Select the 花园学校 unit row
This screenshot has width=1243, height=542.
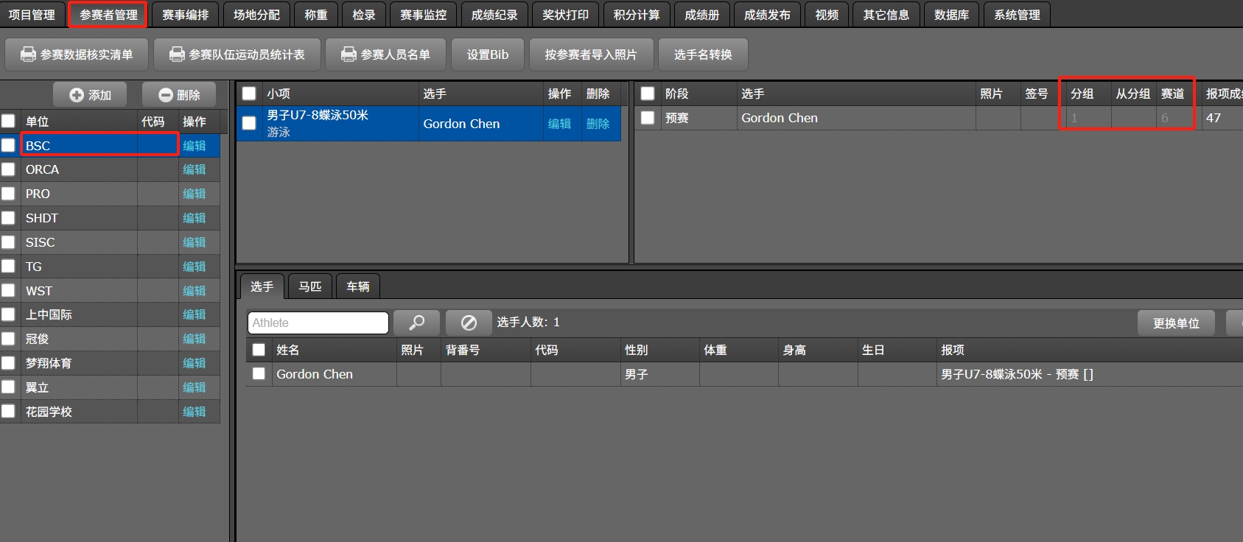49,412
